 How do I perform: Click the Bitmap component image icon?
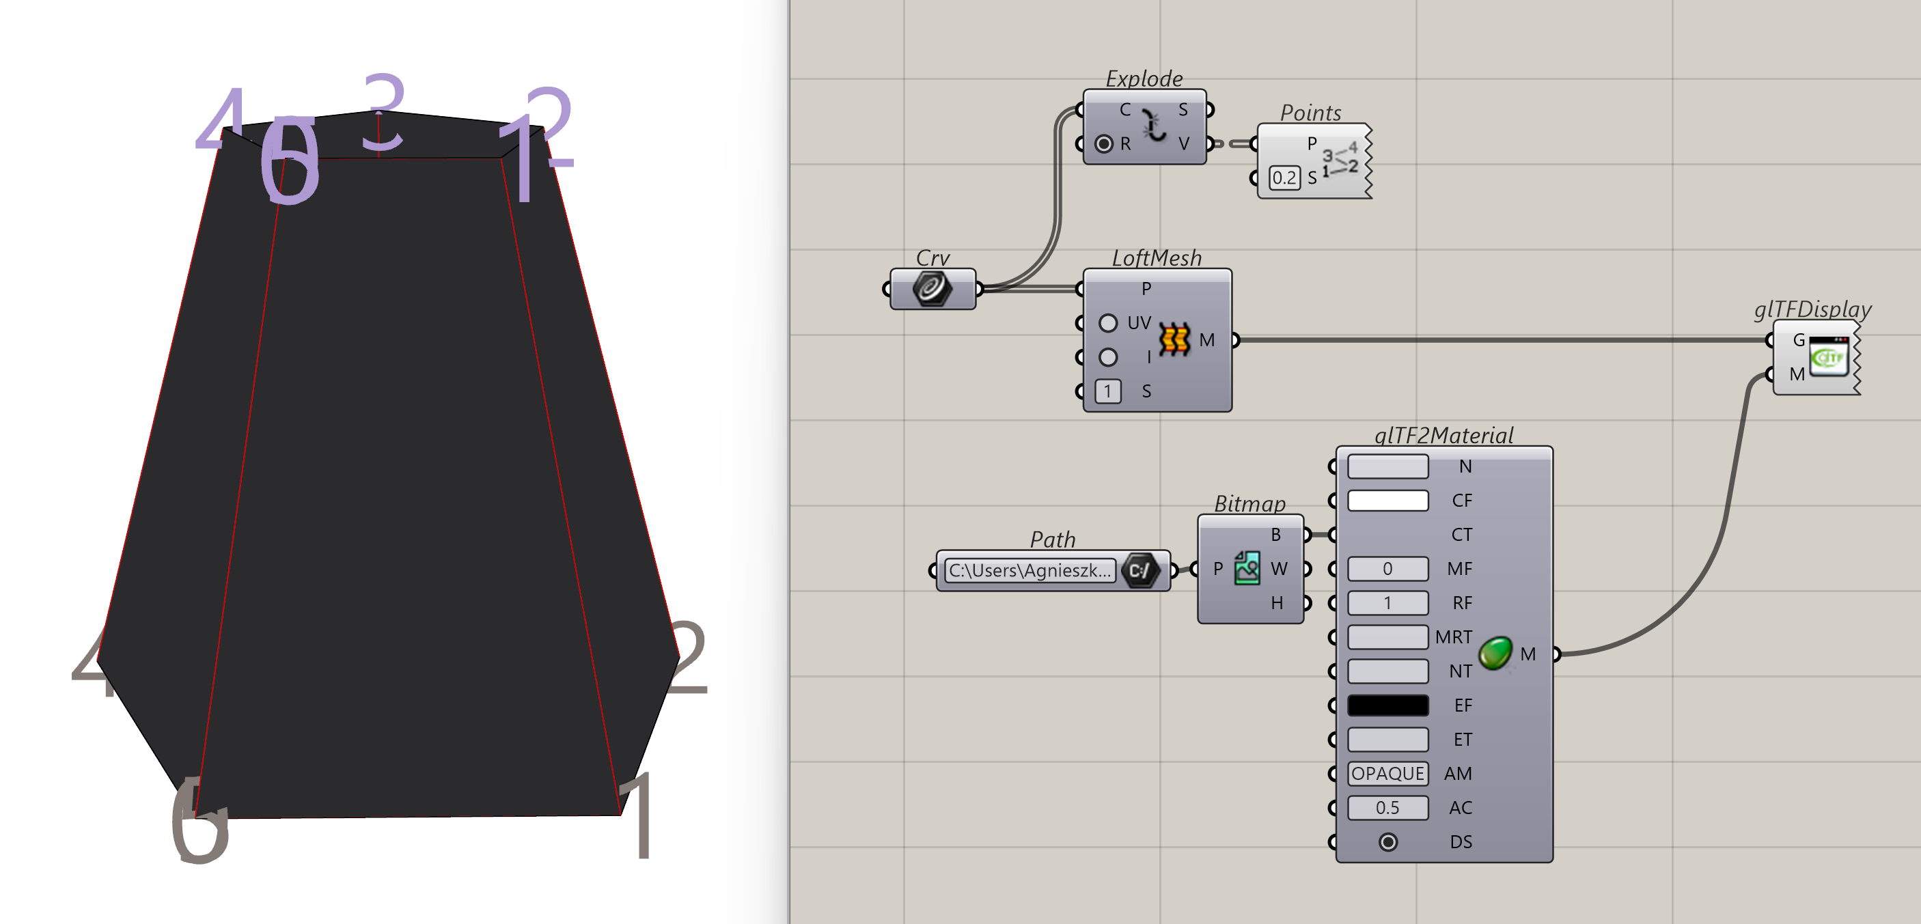coord(1247,568)
